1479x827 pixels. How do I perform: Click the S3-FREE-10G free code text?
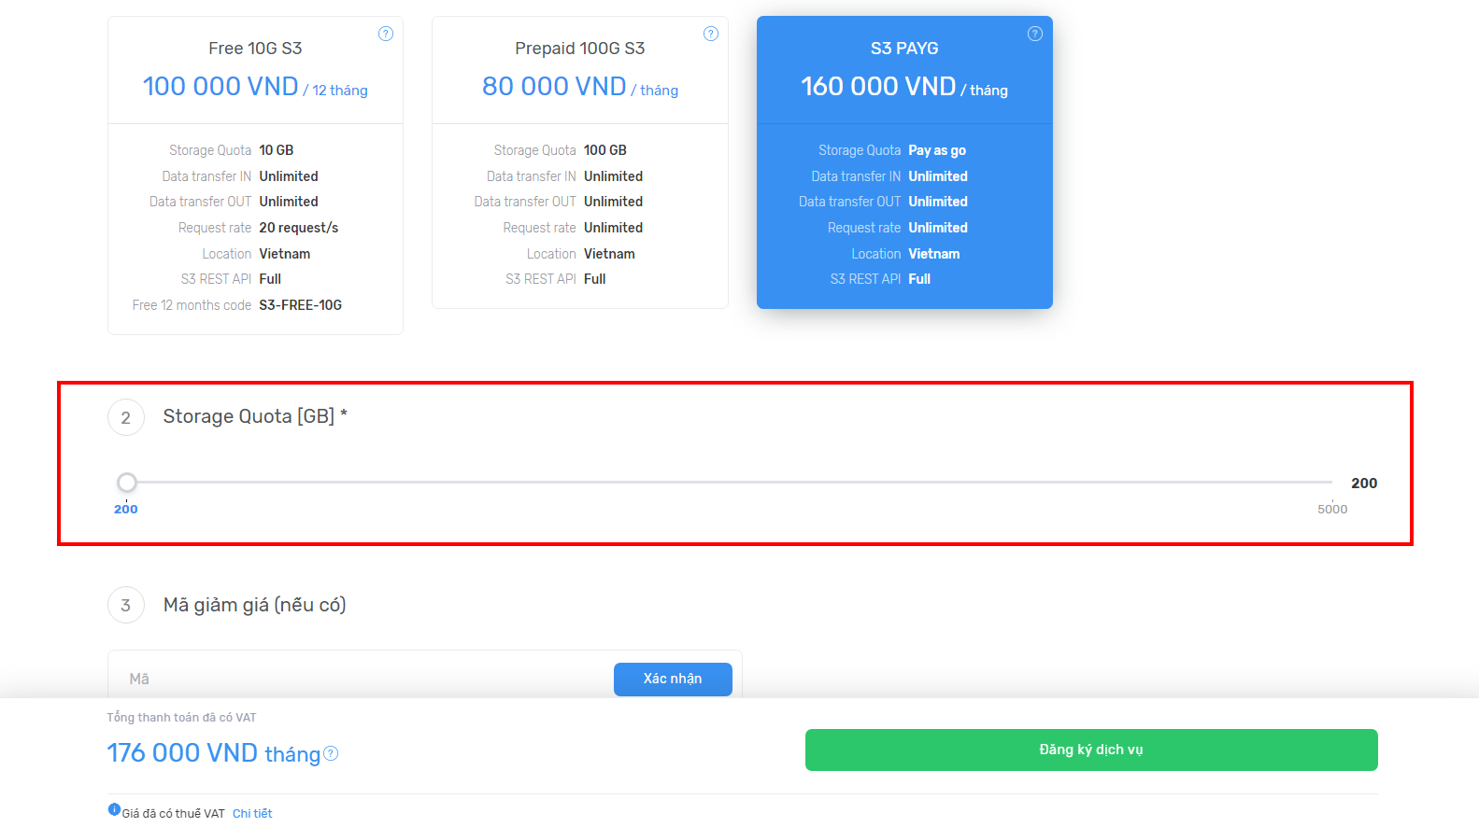point(300,305)
